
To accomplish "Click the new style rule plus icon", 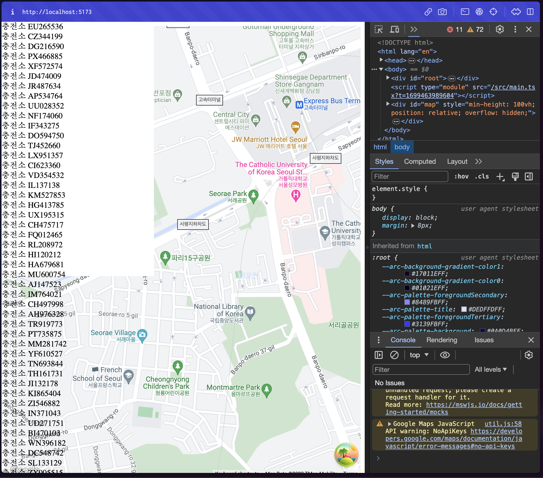I will tap(500, 176).
